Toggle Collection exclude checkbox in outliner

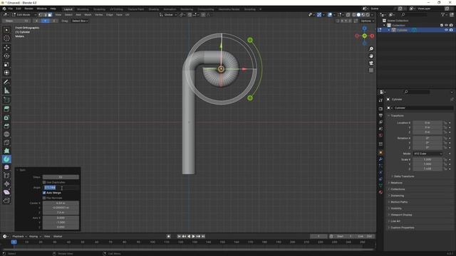tap(442, 26)
